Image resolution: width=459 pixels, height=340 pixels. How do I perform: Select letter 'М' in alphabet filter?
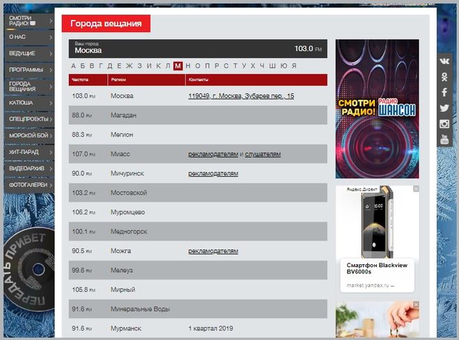click(178, 66)
